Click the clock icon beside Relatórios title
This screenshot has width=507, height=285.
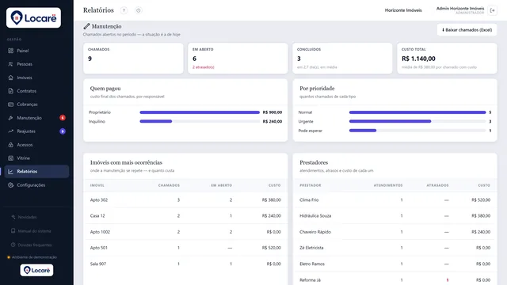click(x=139, y=10)
